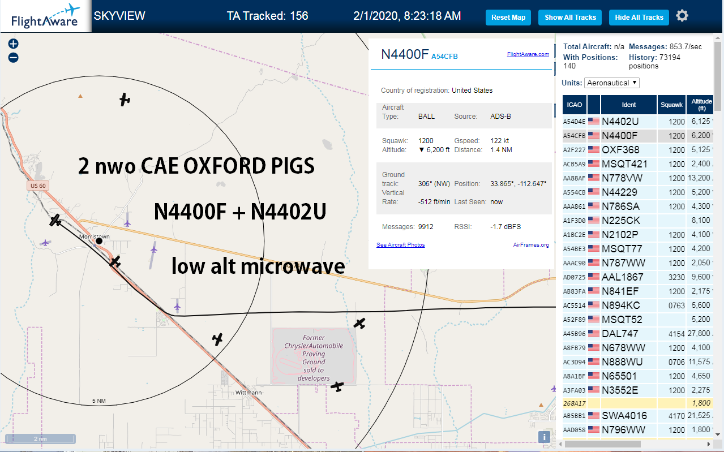
Task: Select the OXF368 aircraft row
Action: 638,150
